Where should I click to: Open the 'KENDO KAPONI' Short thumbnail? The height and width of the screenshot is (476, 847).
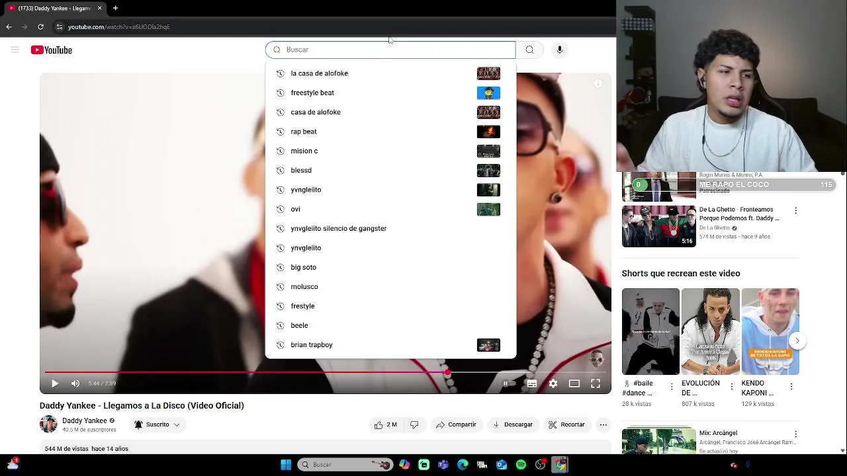pyautogui.click(x=770, y=331)
